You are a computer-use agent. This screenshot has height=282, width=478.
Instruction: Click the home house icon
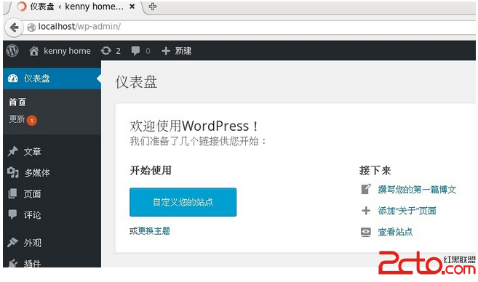[34, 51]
